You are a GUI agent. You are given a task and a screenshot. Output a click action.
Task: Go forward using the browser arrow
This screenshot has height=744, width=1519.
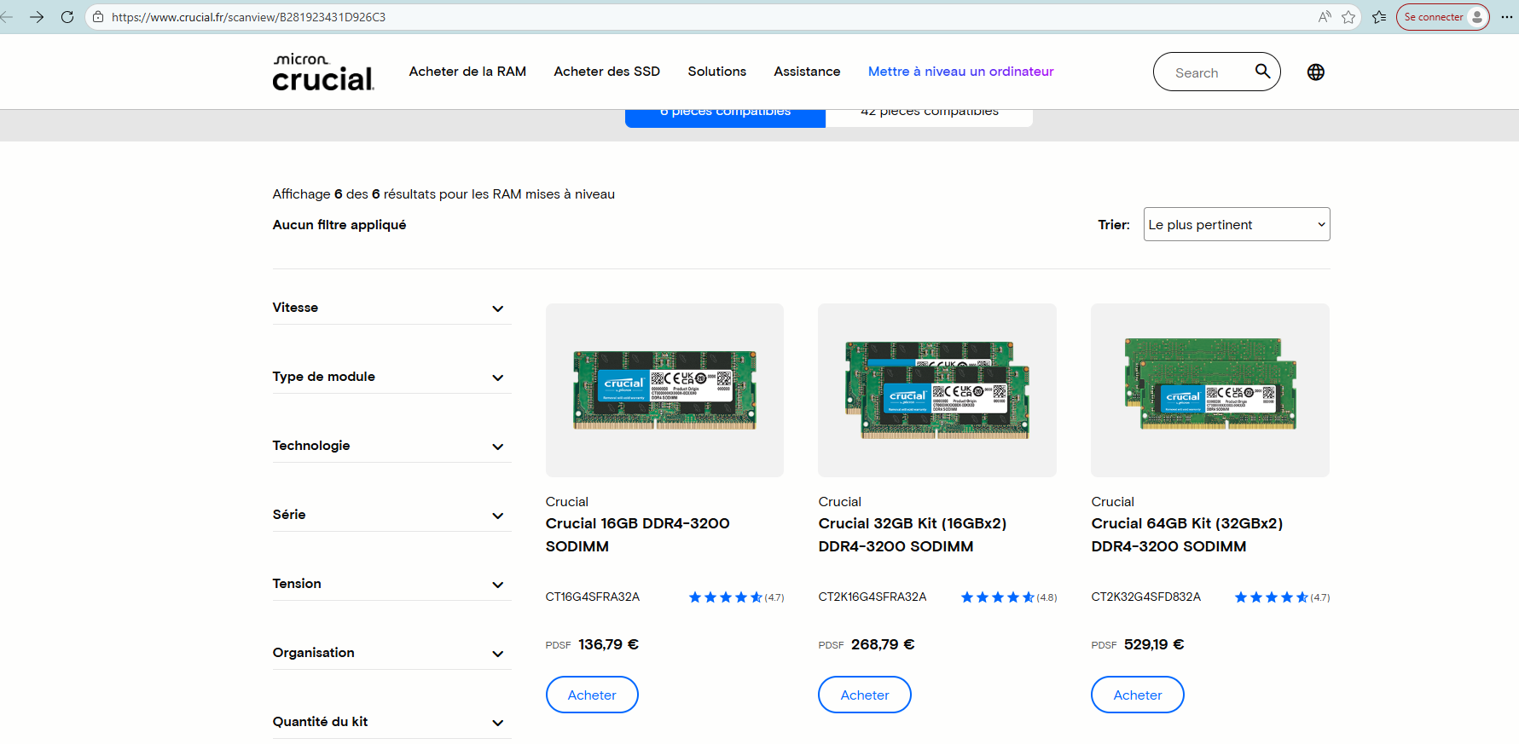pyautogui.click(x=37, y=17)
